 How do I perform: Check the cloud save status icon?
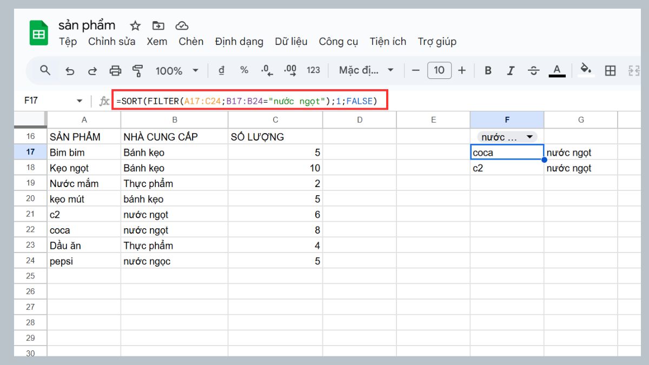click(x=181, y=25)
